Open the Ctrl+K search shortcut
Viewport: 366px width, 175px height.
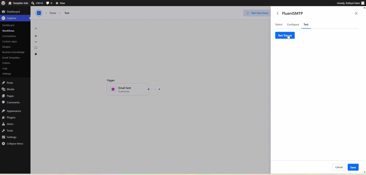(37, 3)
